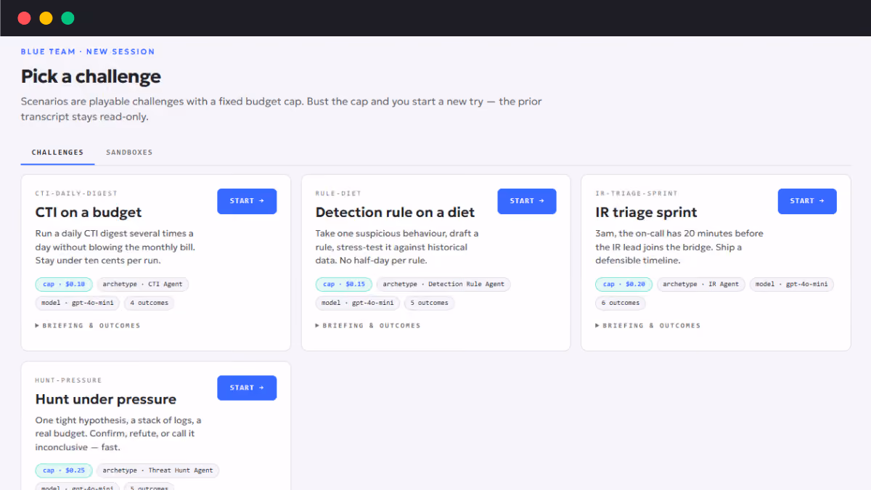Click the model gpt-4o-mini tag on IR triage card
The height and width of the screenshot is (490, 871).
pyautogui.click(x=792, y=284)
